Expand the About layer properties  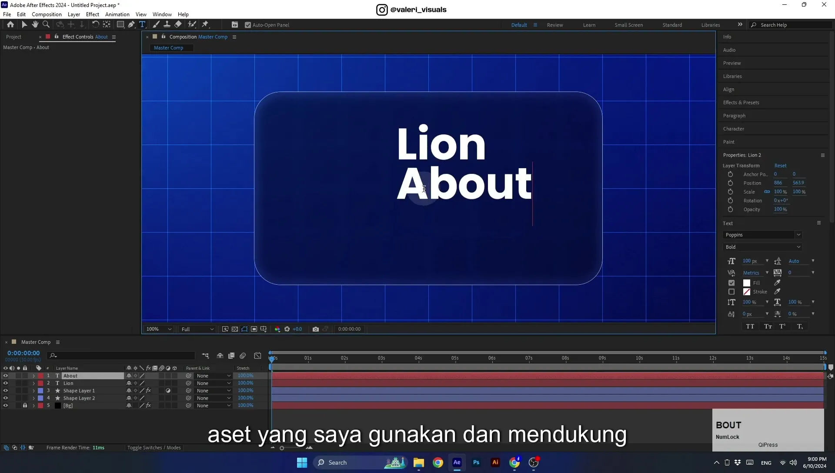pos(33,376)
